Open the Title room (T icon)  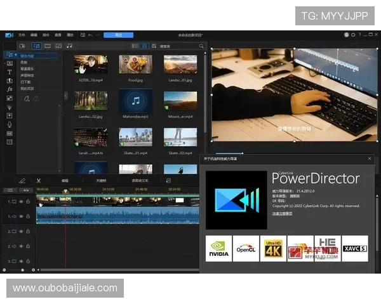10,72
